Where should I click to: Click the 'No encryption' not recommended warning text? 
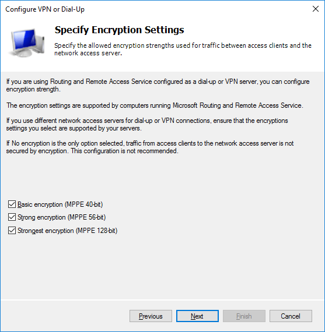(150, 147)
